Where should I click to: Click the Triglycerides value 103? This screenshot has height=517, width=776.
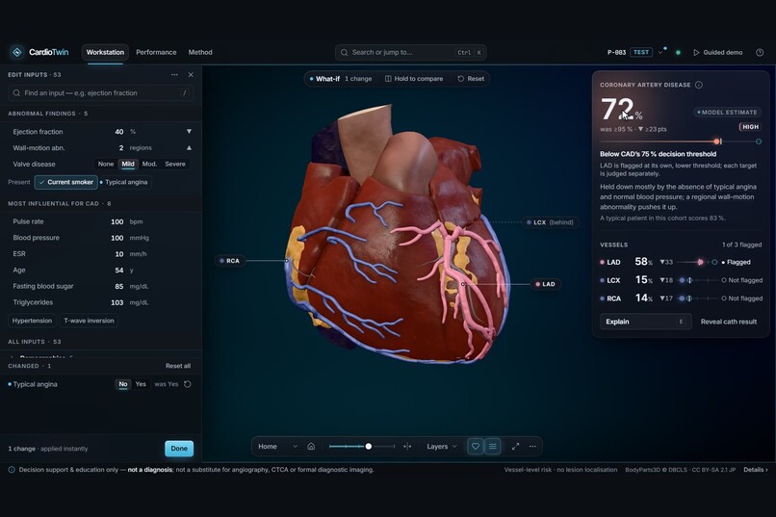(x=116, y=302)
